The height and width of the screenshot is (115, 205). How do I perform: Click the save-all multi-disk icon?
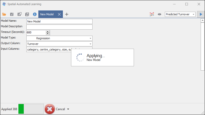pos(19,14)
